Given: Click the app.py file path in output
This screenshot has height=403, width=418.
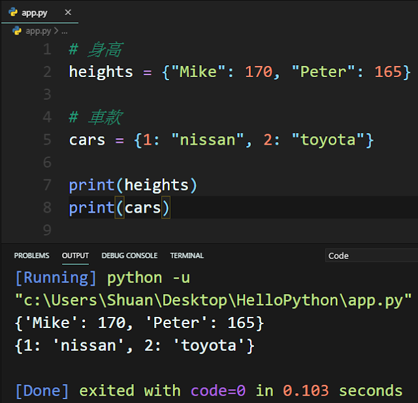Looking at the screenshot, I should point(214,300).
